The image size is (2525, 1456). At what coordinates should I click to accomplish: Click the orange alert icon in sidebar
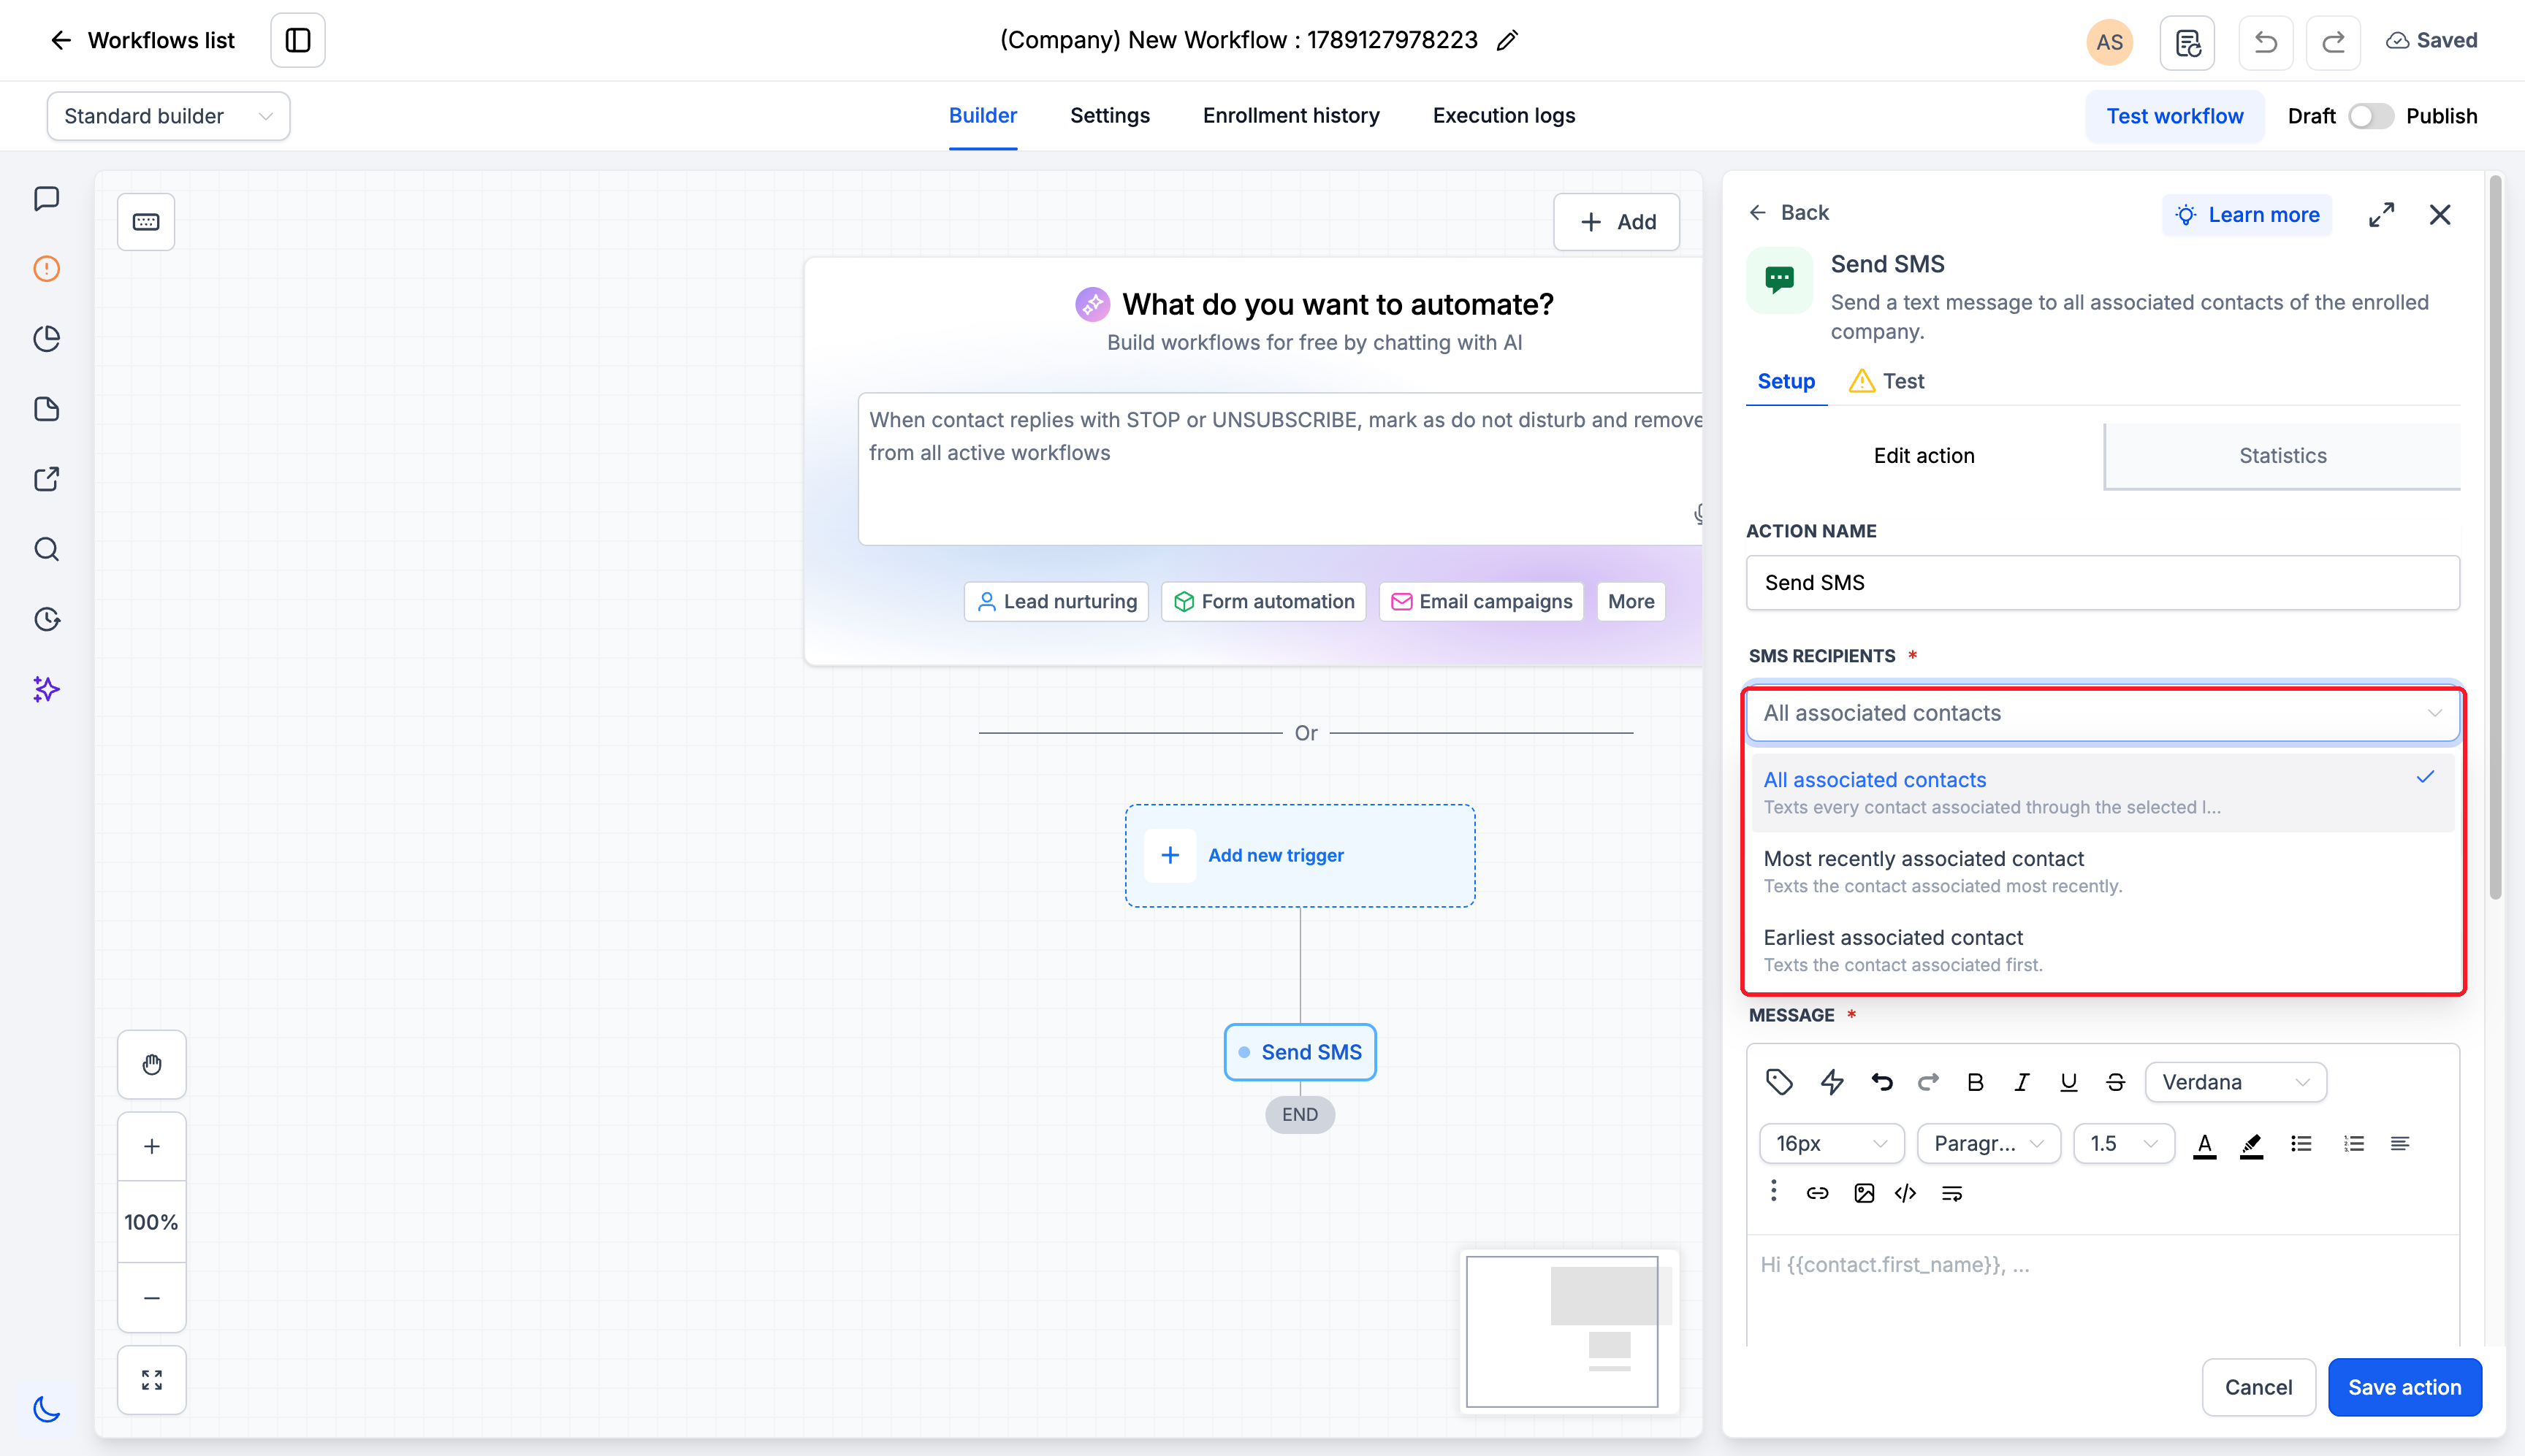[46, 269]
